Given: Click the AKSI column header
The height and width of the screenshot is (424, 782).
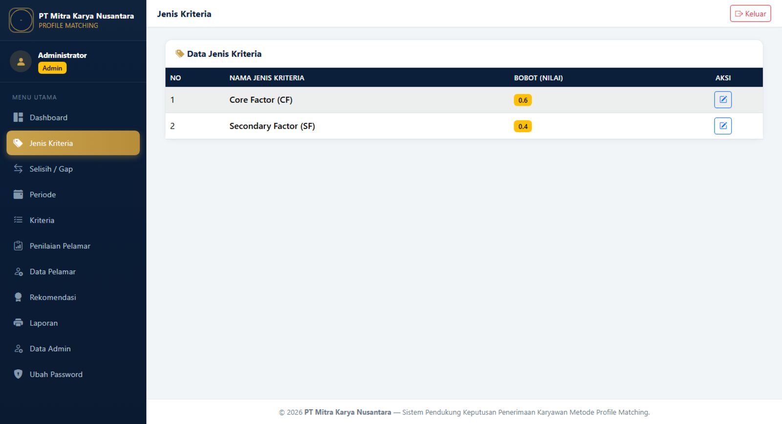Looking at the screenshot, I should pyautogui.click(x=723, y=78).
